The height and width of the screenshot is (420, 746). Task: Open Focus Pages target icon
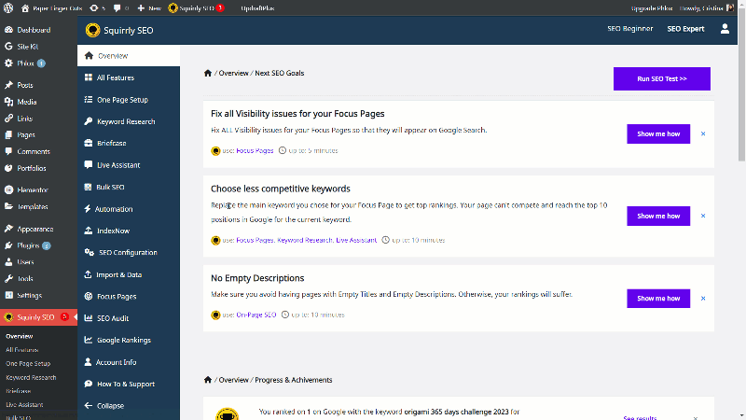point(89,296)
